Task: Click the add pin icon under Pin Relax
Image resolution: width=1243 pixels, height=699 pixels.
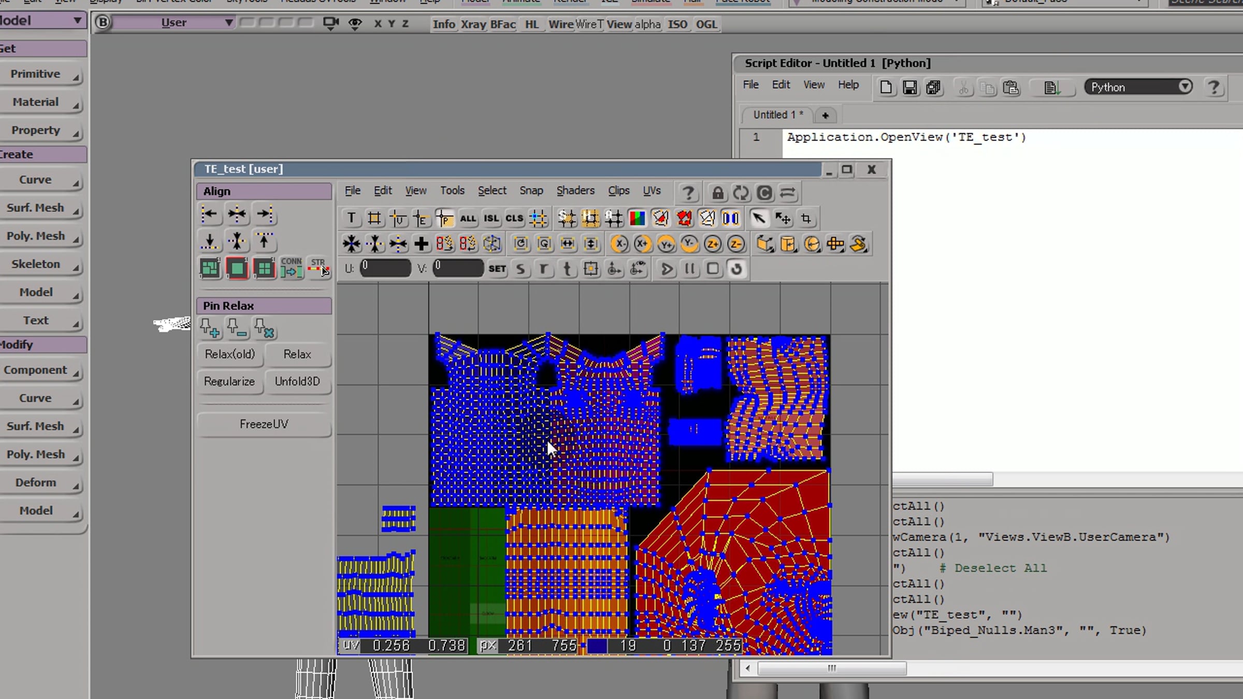Action: pos(210,328)
